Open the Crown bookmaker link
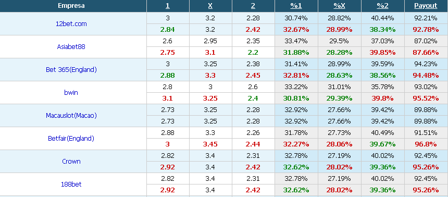This screenshot has height=197, width=448. pos(71,162)
